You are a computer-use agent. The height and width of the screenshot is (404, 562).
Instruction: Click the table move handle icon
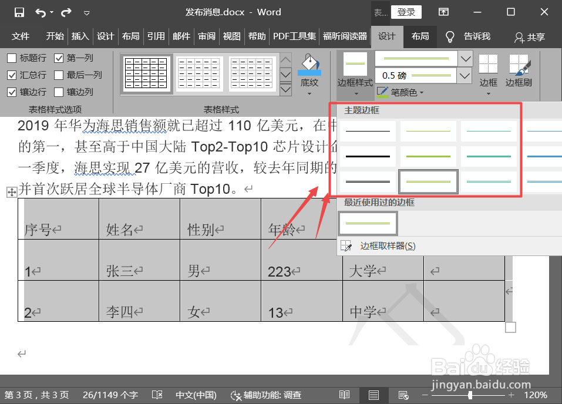coord(12,192)
